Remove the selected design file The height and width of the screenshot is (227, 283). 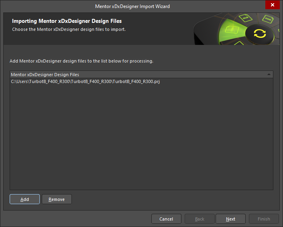point(57,199)
